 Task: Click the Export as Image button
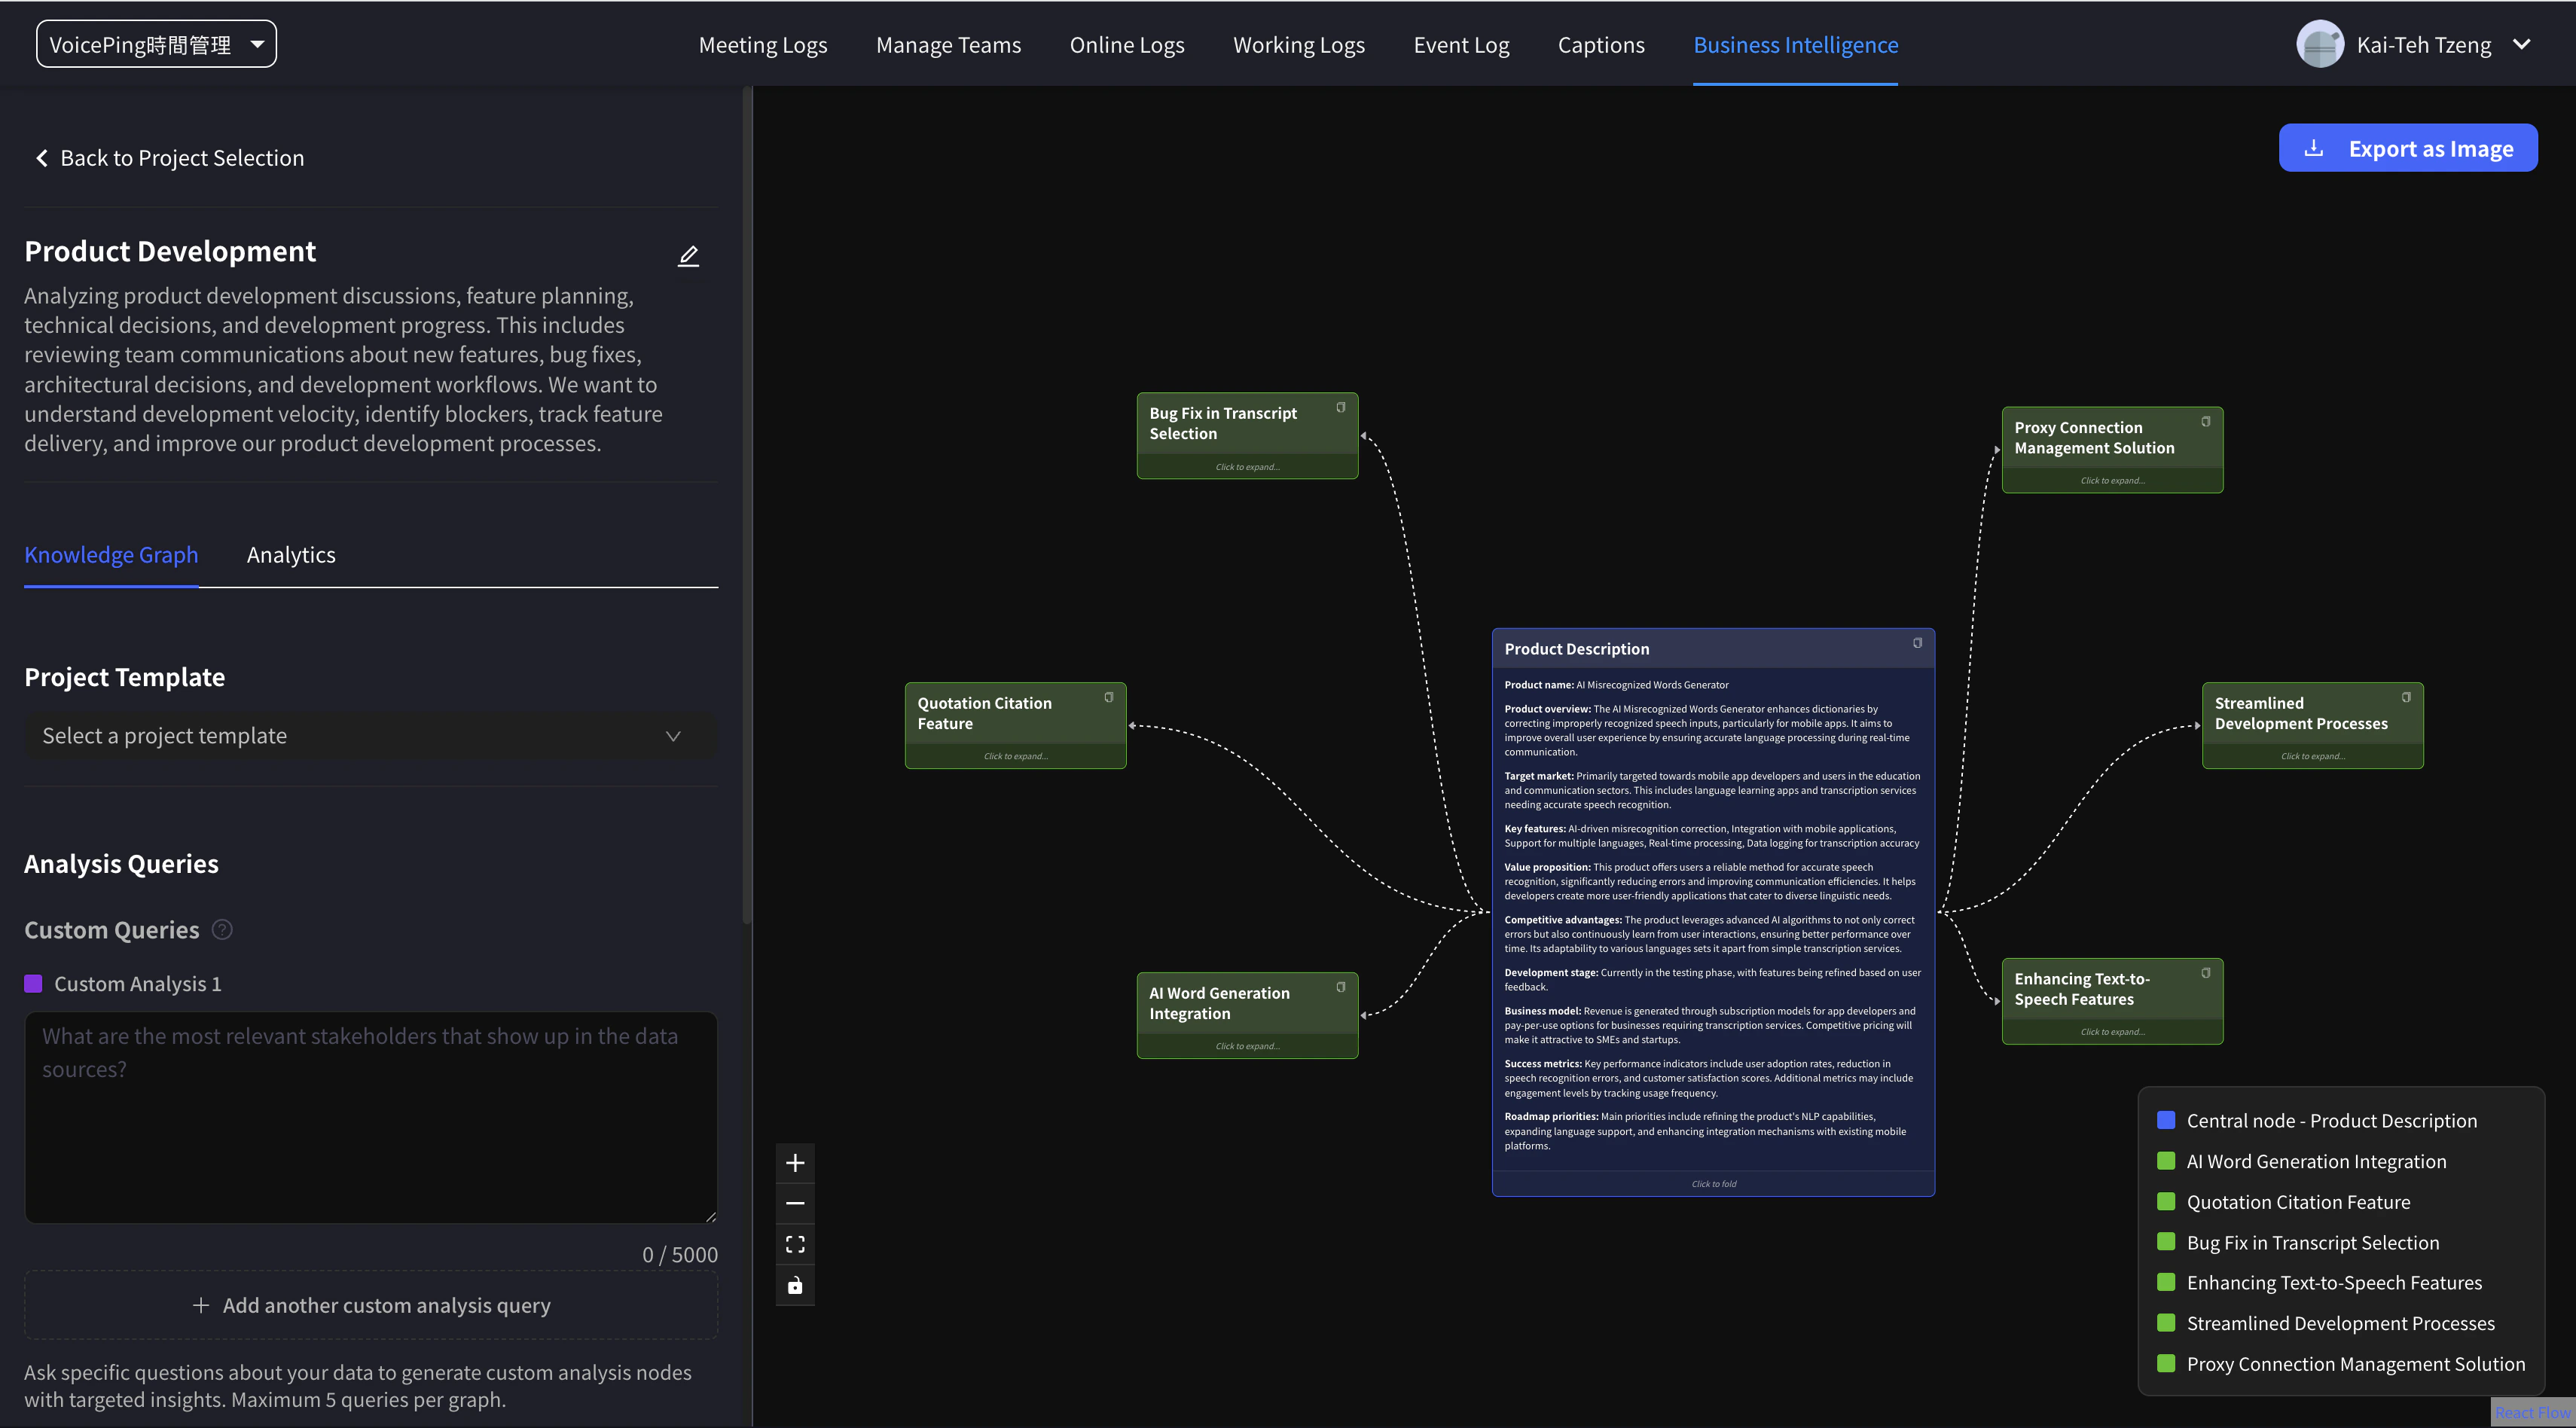coord(2408,148)
